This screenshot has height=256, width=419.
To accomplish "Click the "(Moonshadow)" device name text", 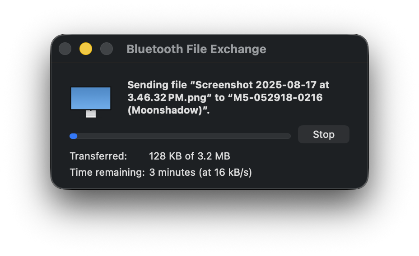I will (167, 110).
